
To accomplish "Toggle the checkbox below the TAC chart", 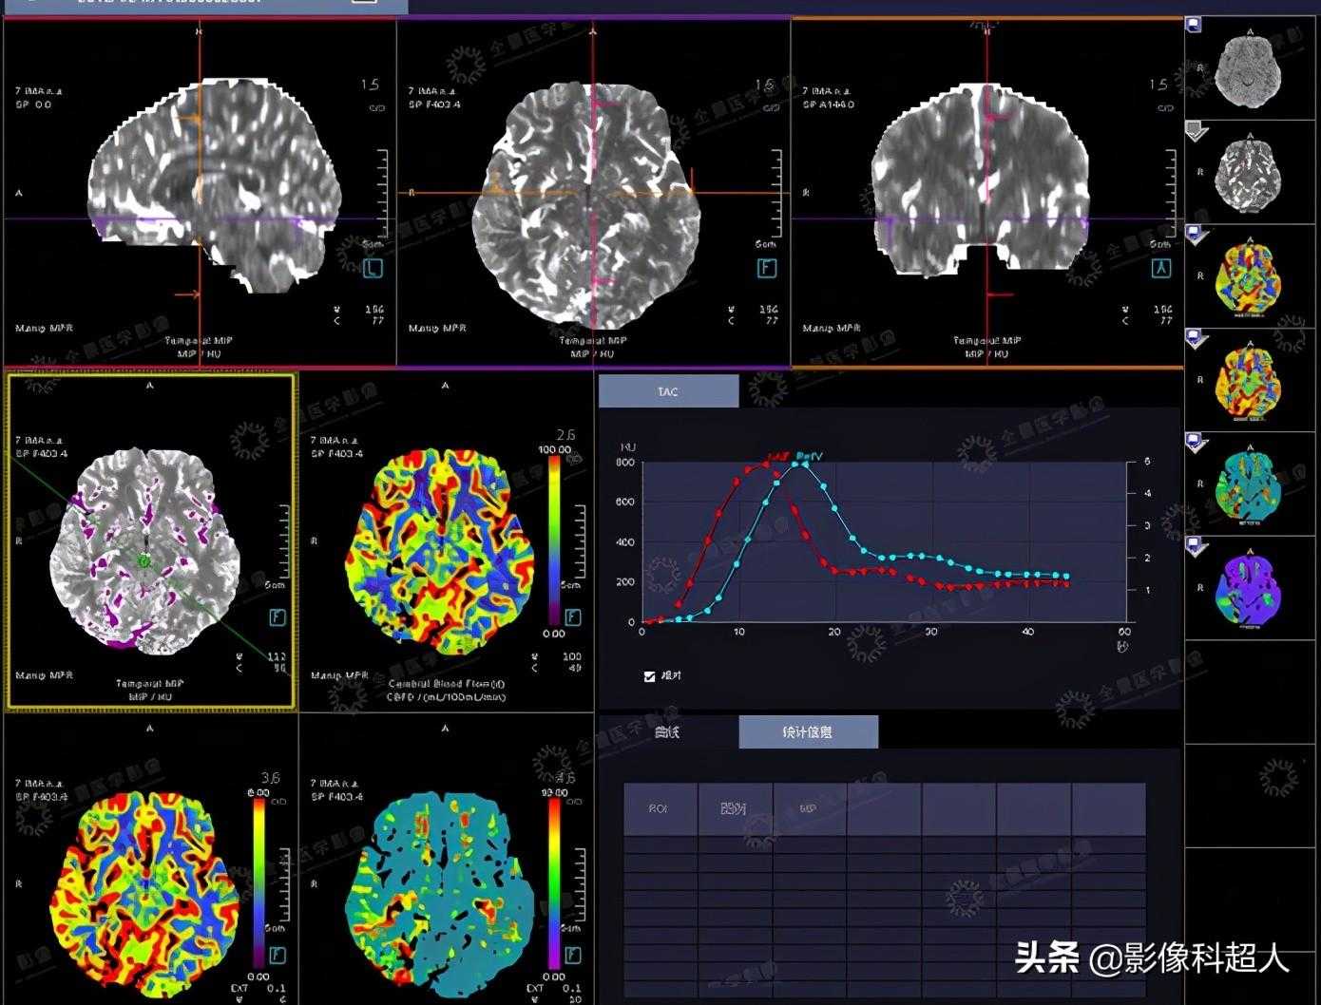I will (650, 676).
